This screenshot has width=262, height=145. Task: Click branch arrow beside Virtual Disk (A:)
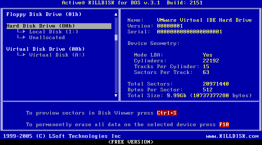pos(21,55)
